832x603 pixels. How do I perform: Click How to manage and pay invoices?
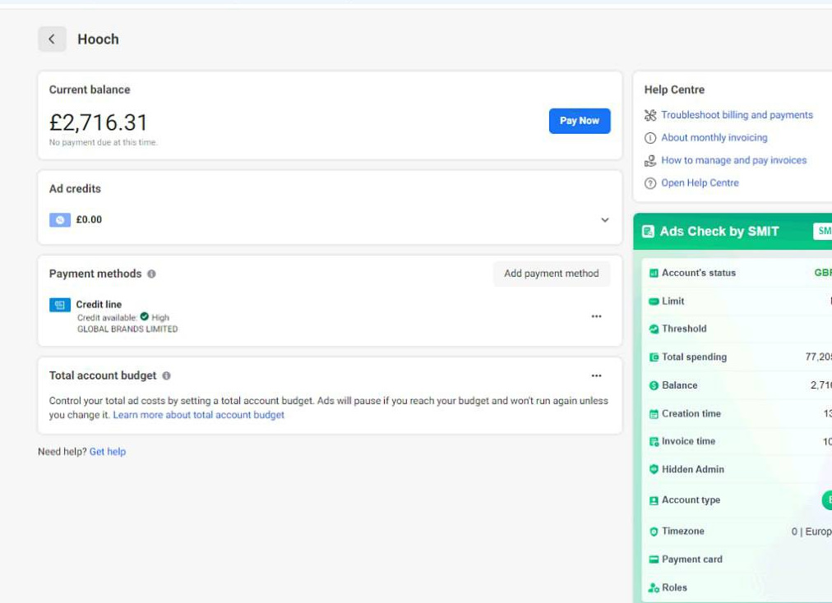pos(733,160)
